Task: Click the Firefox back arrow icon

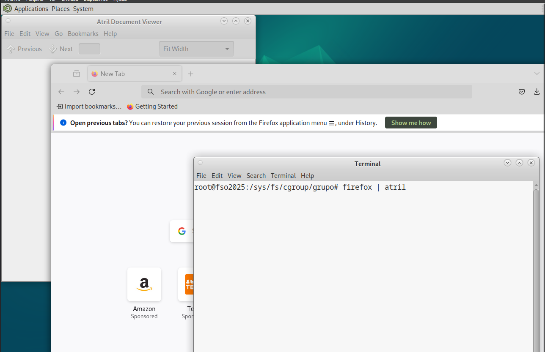Action: 61,92
